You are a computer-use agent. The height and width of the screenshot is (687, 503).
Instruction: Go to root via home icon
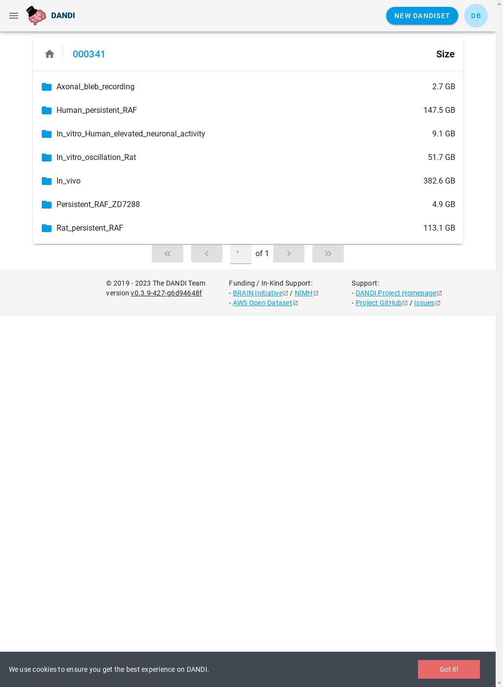pyautogui.click(x=50, y=54)
